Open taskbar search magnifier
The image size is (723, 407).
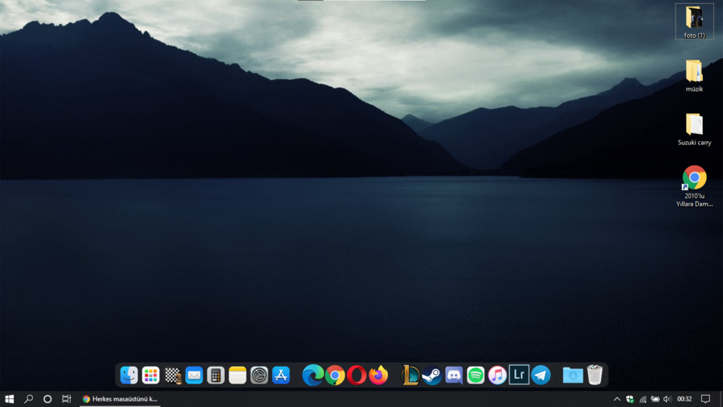coord(29,399)
